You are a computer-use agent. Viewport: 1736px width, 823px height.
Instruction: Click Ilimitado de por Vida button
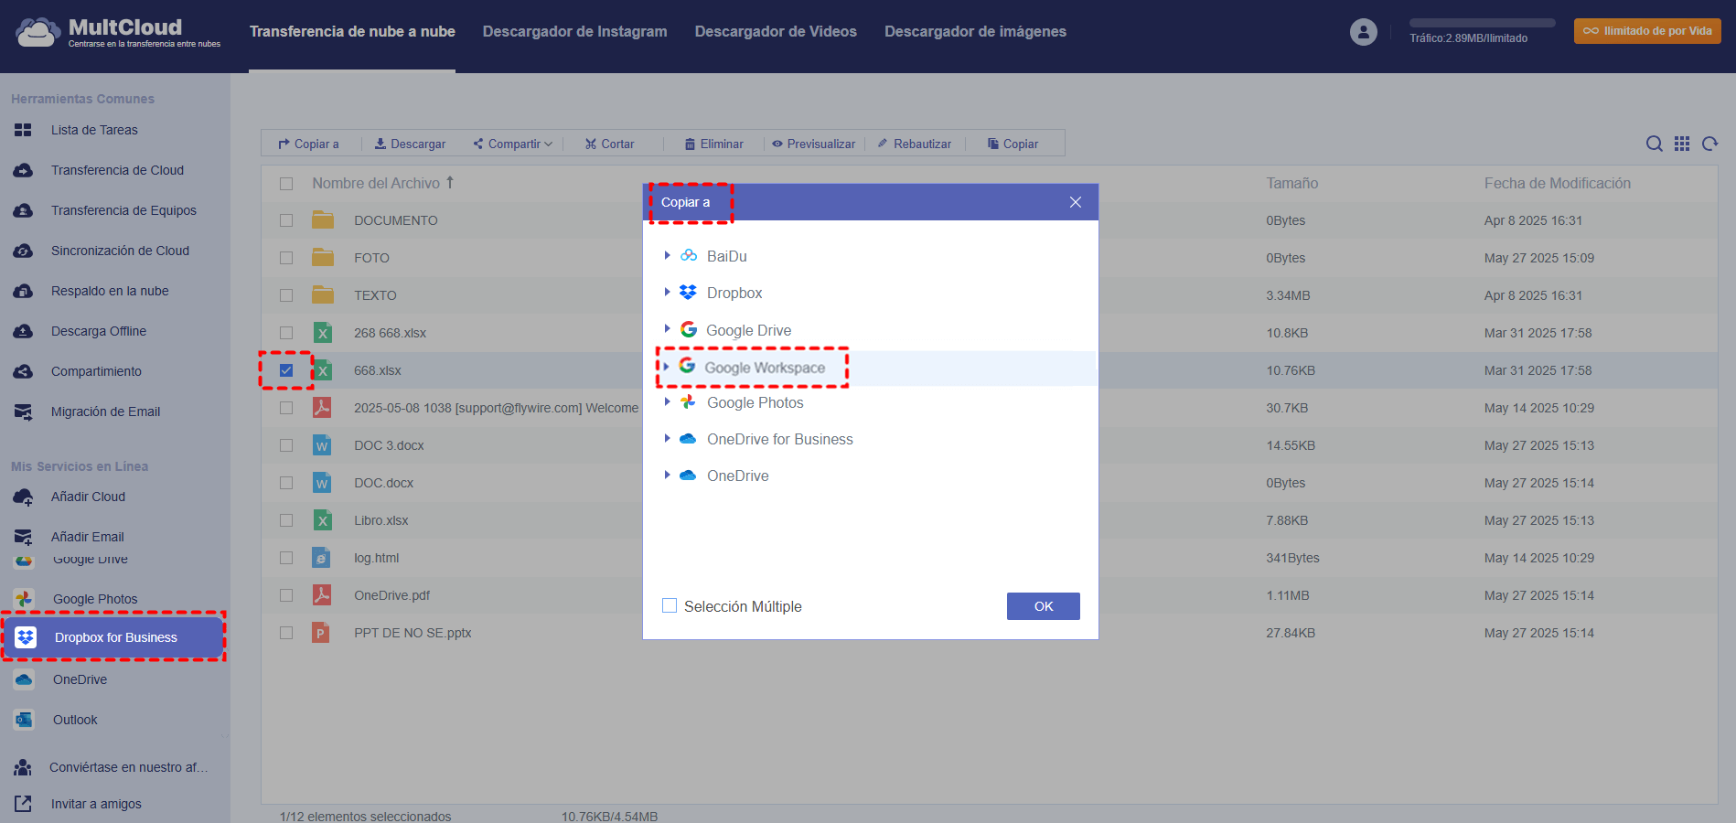click(1647, 31)
